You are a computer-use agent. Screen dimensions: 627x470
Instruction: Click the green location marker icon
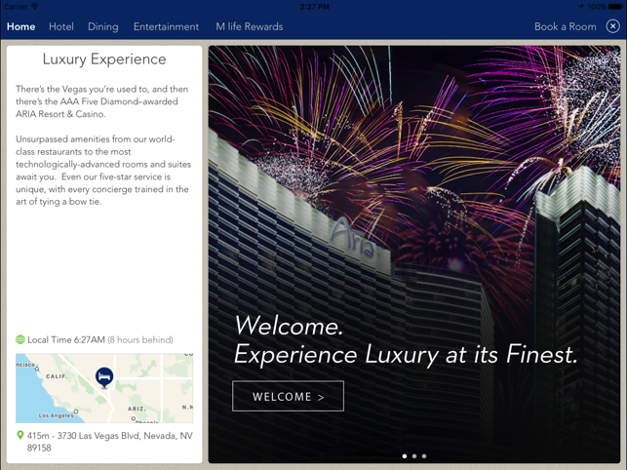[20, 435]
